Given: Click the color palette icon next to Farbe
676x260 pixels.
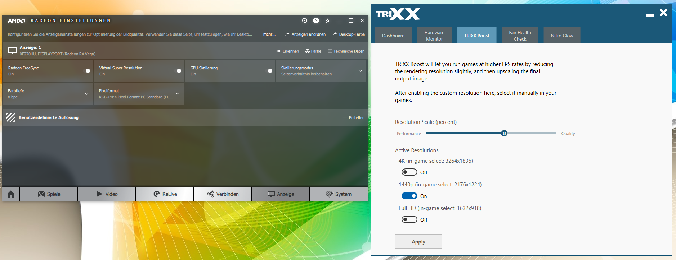Looking at the screenshot, I should (x=308, y=51).
